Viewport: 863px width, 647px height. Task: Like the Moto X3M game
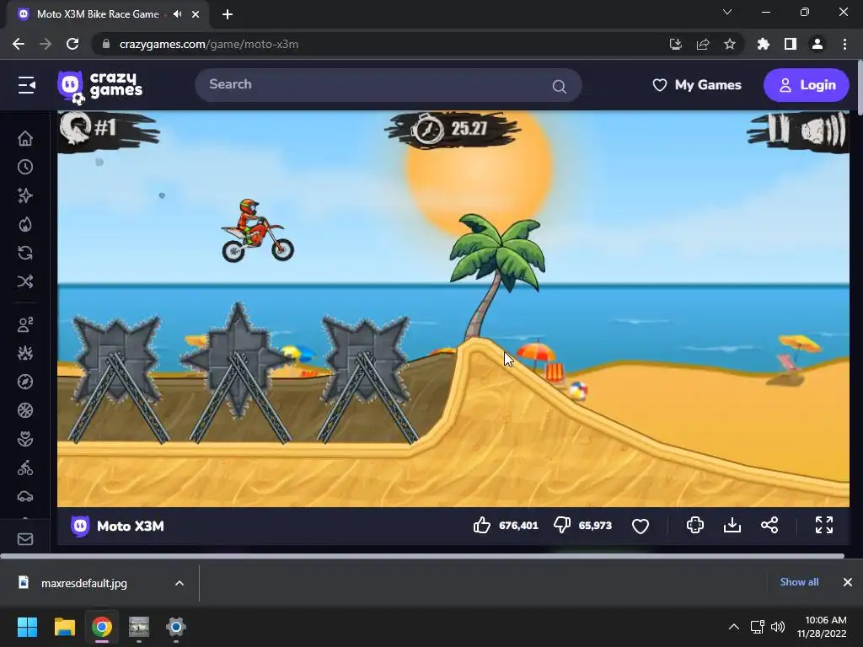[x=481, y=526]
